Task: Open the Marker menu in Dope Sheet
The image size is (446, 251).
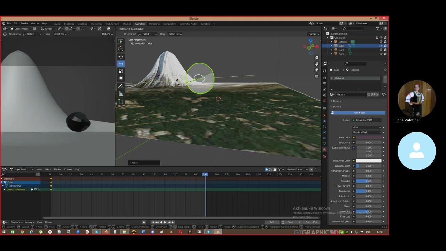Action: coord(57,169)
